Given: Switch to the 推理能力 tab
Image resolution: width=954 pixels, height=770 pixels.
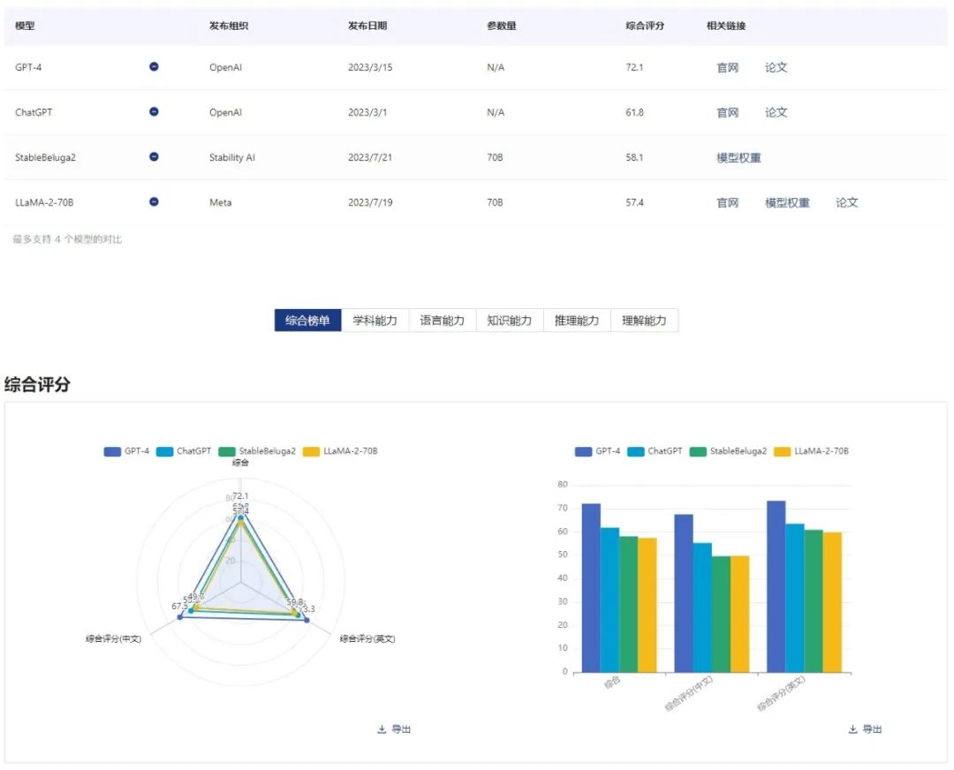Looking at the screenshot, I should pos(576,321).
